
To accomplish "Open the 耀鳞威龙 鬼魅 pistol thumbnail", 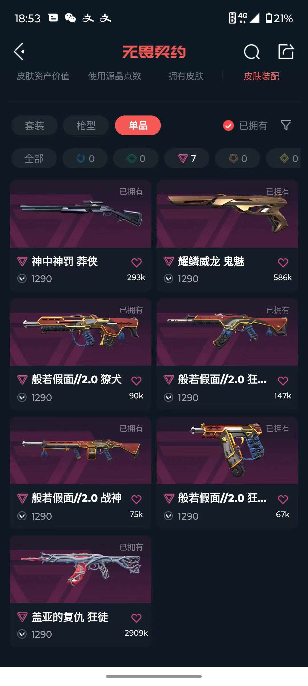I will click(227, 214).
